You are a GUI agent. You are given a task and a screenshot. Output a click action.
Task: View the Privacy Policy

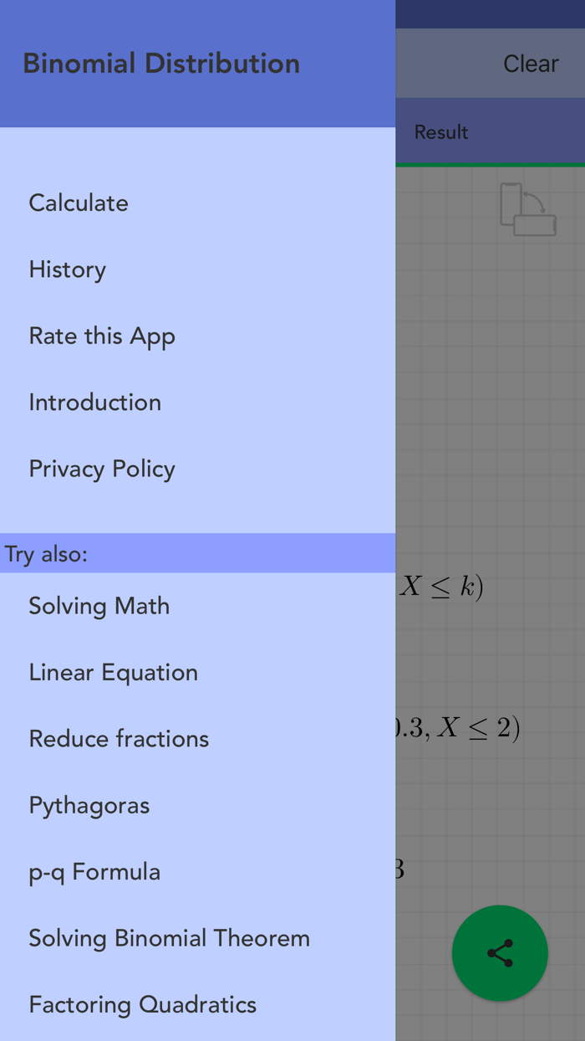[101, 469]
